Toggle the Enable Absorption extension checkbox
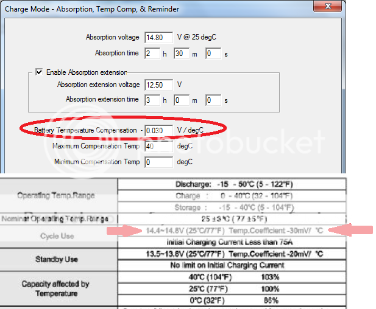The height and width of the screenshot is (309, 376). click(x=39, y=72)
